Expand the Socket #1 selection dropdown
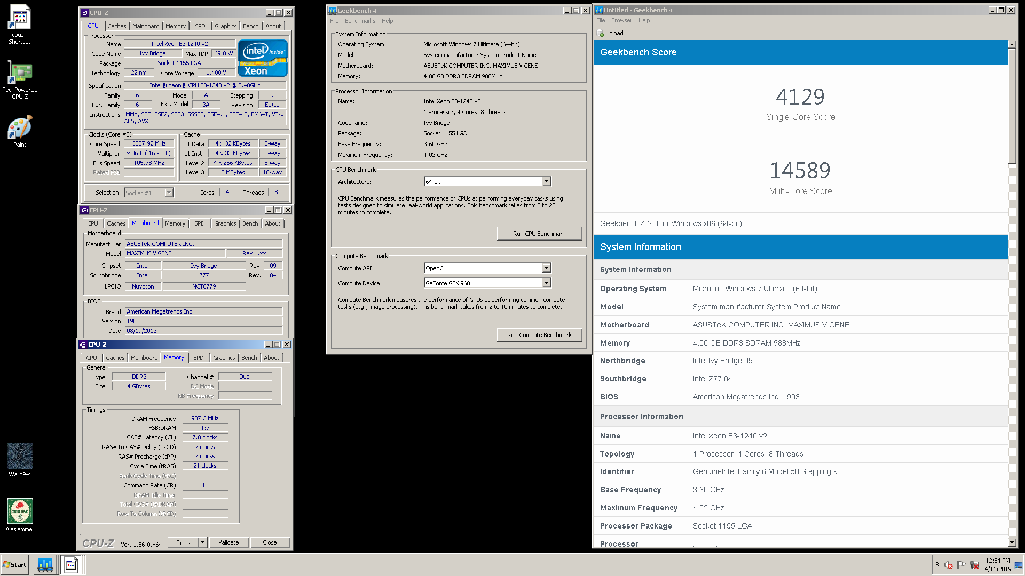Image resolution: width=1025 pixels, height=576 pixels. [169, 193]
